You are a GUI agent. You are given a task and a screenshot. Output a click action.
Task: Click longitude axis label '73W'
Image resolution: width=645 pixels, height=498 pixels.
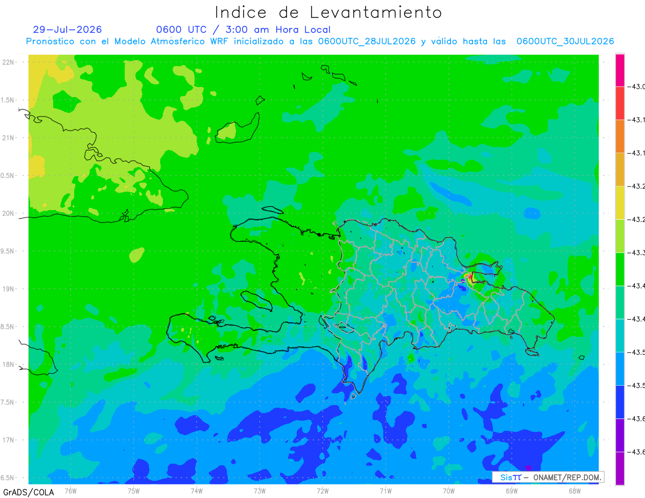coord(259,490)
